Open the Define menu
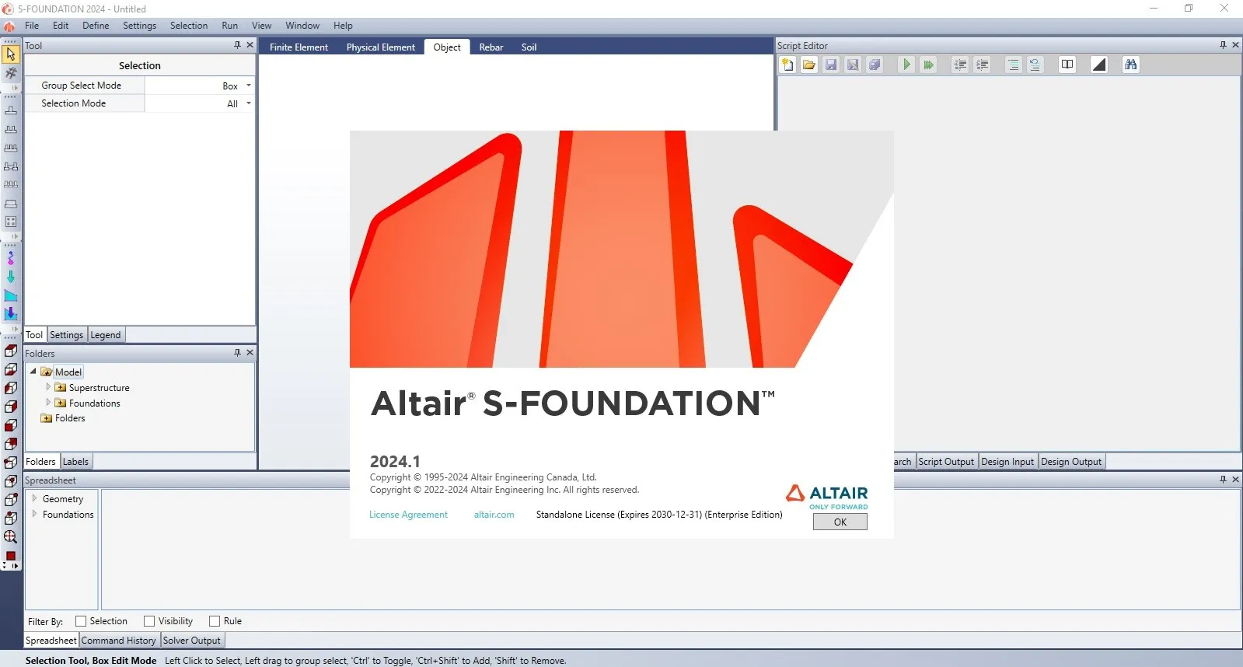This screenshot has height=667, width=1243. point(96,26)
